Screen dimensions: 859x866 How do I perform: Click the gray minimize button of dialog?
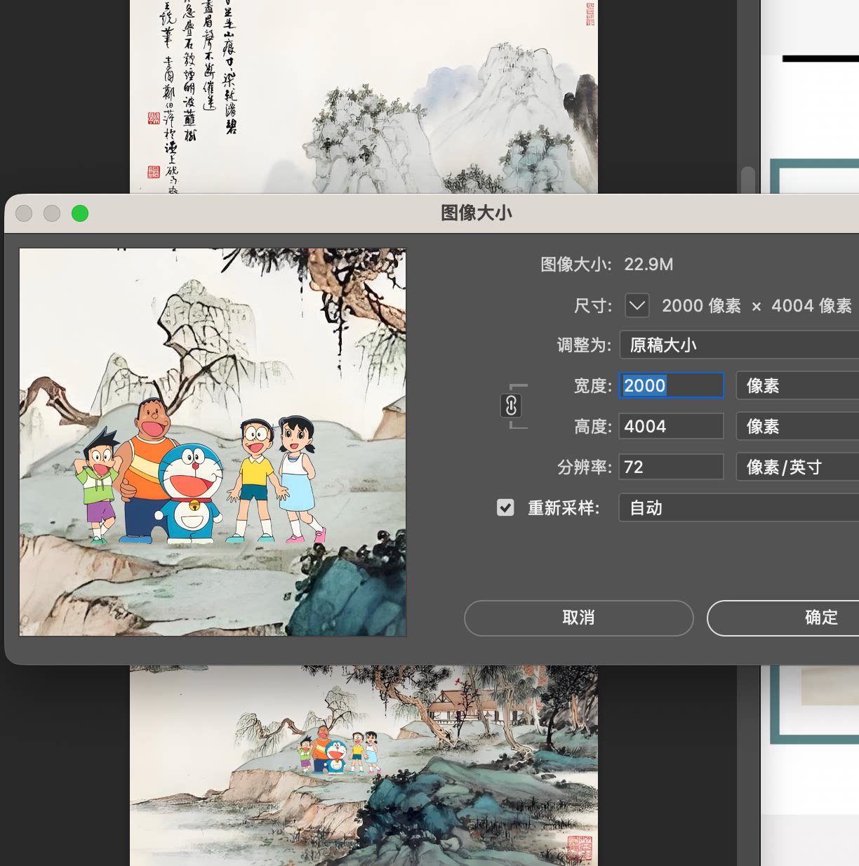pyautogui.click(x=52, y=213)
